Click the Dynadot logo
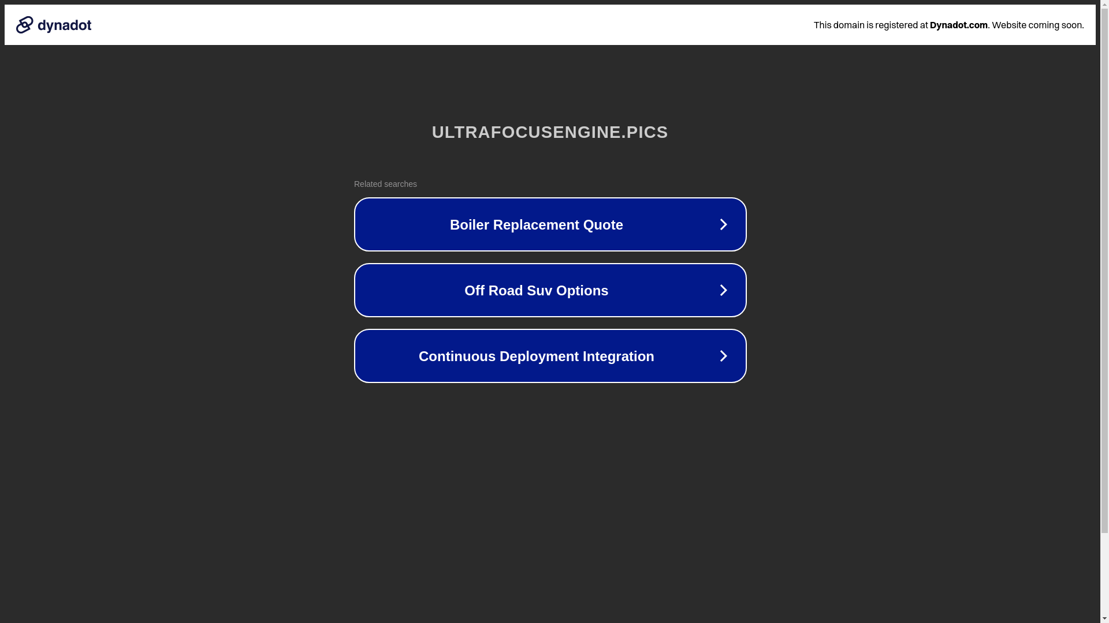Screen dimensions: 1109x623 click(x=54, y=25)
